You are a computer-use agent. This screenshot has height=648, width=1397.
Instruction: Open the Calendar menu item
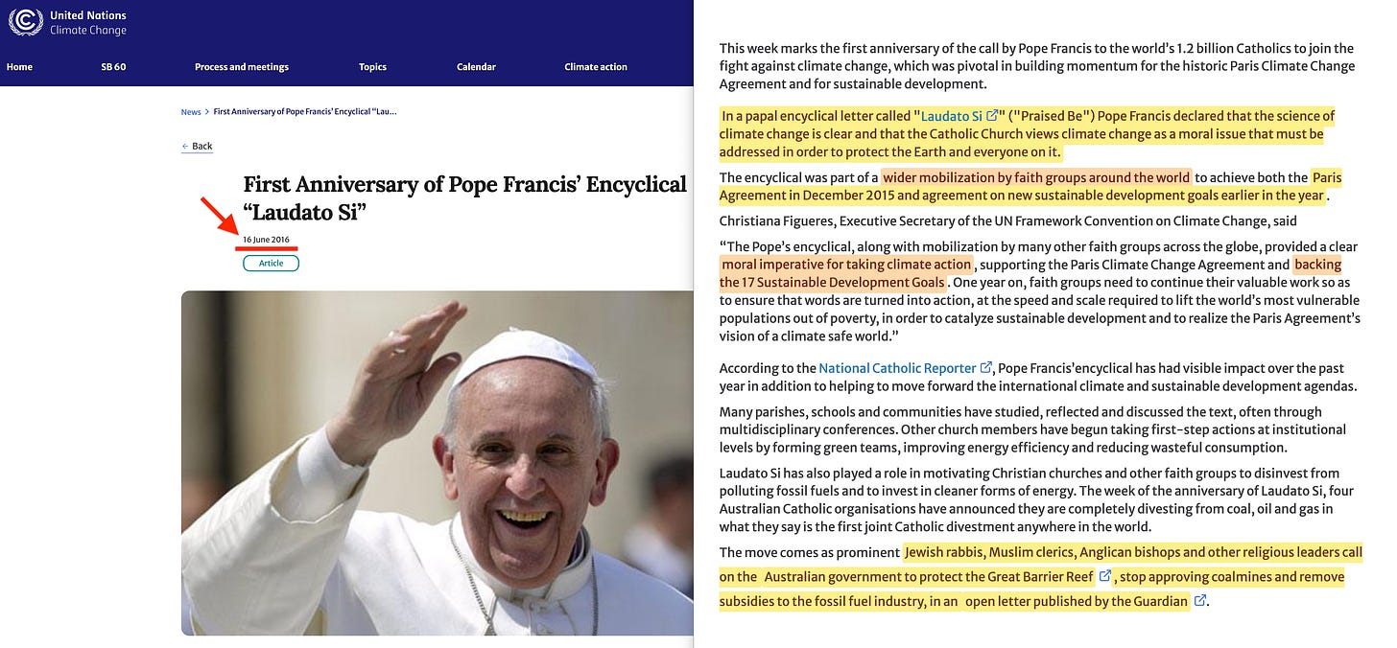[x=476, y=67]
